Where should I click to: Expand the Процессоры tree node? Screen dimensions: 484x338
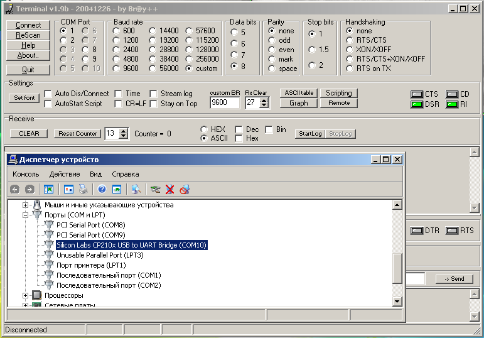coord(26,295)
